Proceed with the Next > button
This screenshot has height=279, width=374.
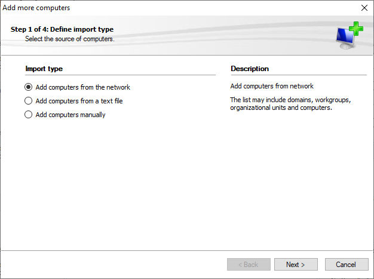(296, 265)
